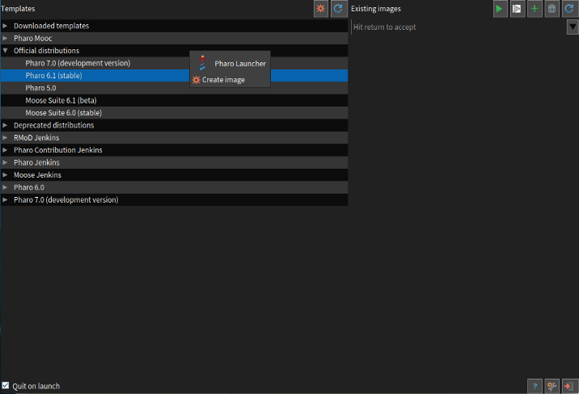Expand Pharo Contribution Jenkins node

click(x=5, y=150)
